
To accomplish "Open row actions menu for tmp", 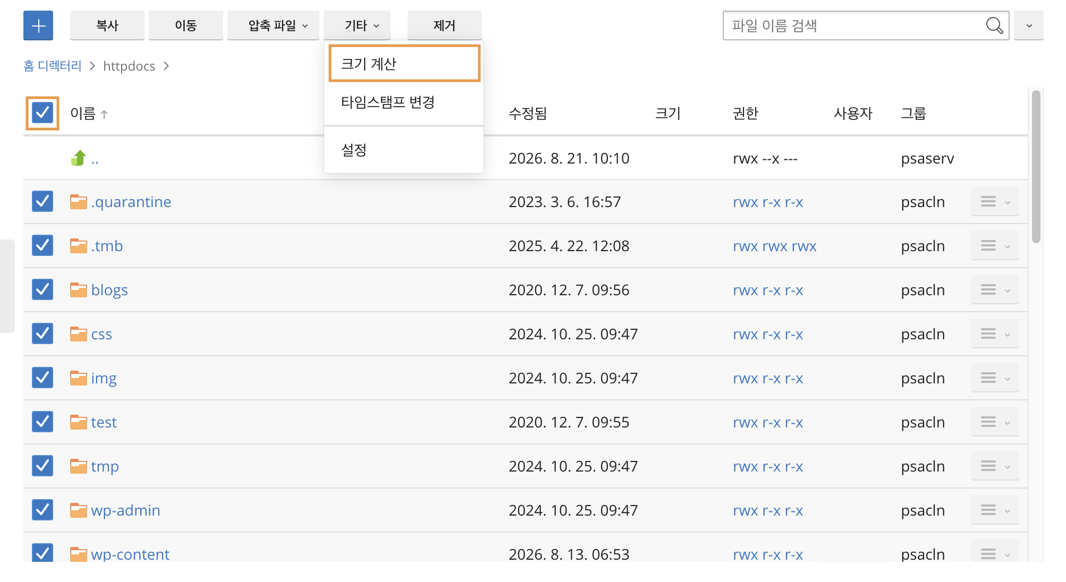I will point(995,466).
